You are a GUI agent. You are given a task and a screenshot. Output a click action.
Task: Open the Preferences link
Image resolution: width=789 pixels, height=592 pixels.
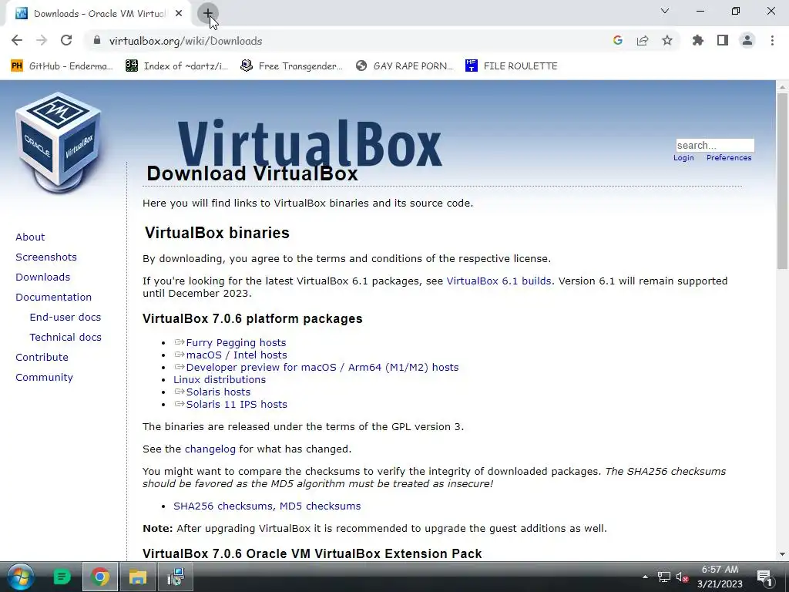[x=729, y=157]
